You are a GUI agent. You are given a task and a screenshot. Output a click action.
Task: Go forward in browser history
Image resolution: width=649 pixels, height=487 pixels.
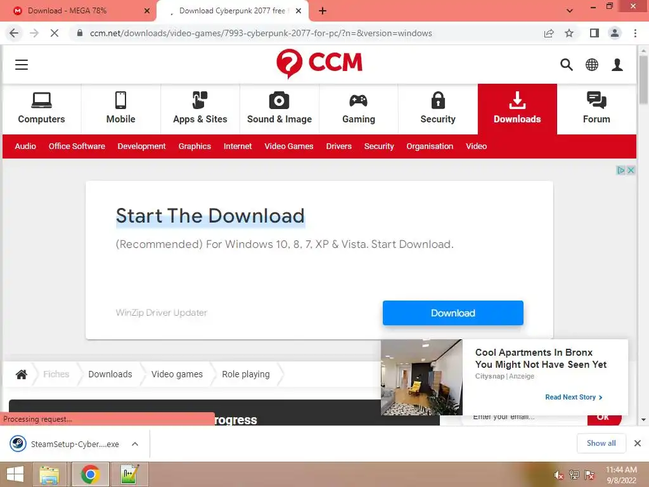pos(34,33)
